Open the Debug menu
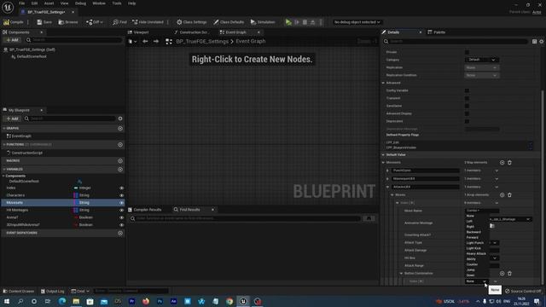546x307 pixels. point(80,3)
